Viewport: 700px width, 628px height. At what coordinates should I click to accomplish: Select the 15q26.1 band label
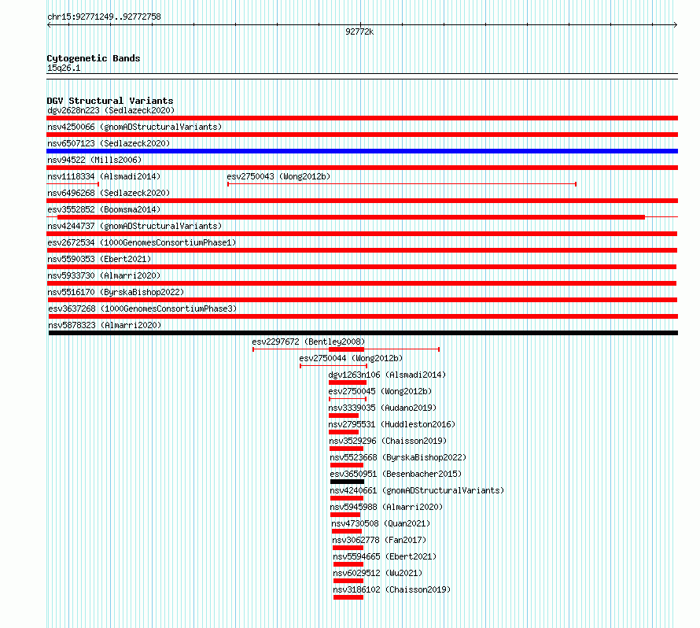(x=64, y=68)
